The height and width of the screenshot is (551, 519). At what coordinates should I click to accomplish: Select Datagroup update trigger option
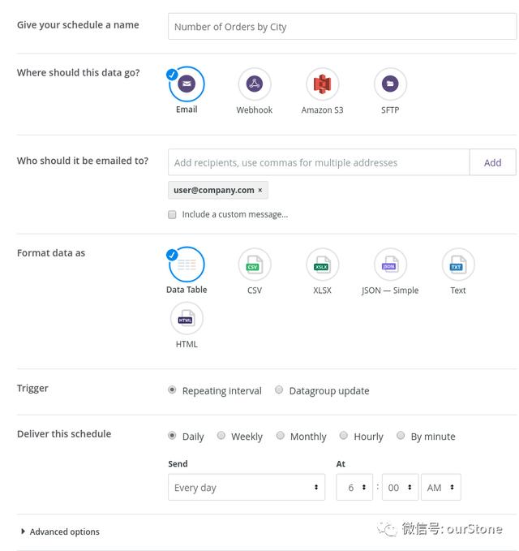coord(279,390)
